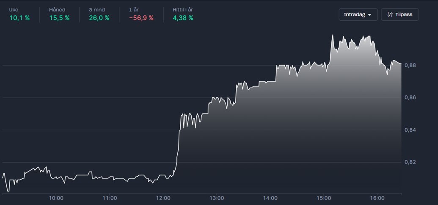Click the 12:00 time axis label
The width and height of the screenshot is (438, 205).
163,198
